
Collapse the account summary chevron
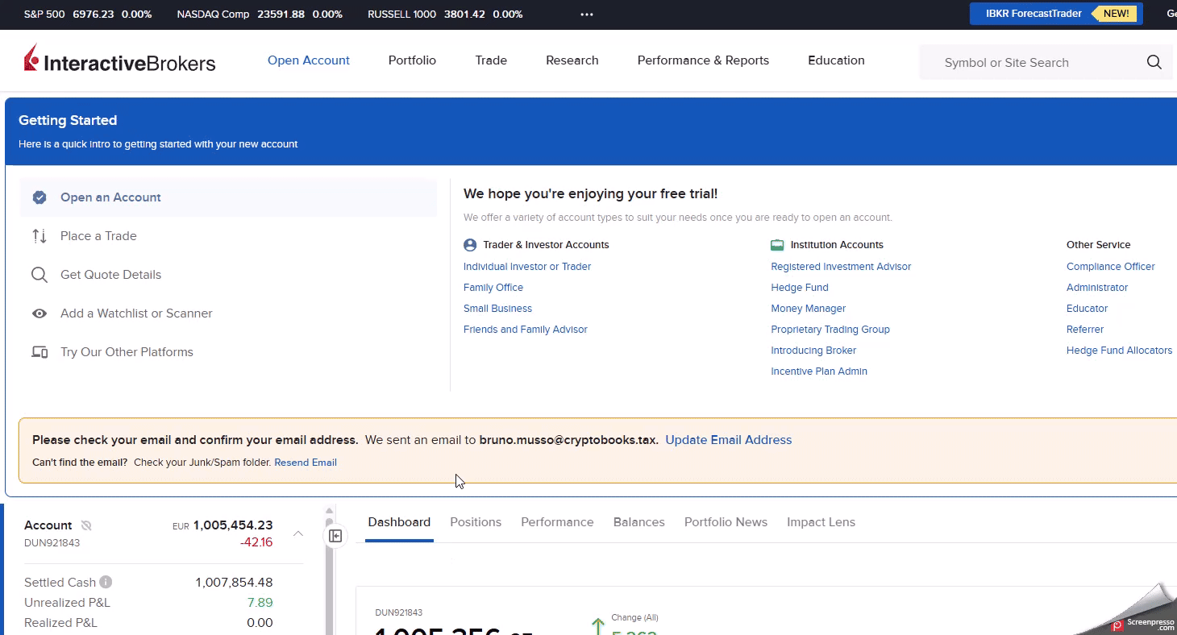298,533
